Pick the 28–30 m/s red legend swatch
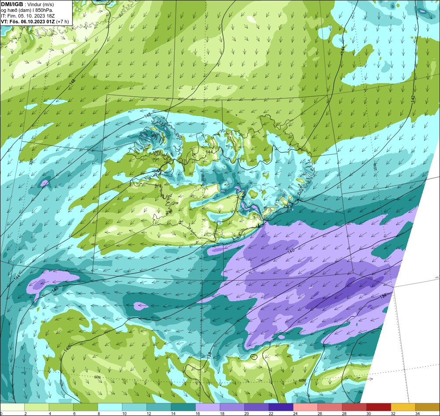 pyautogui.click(x=354, y=407)
